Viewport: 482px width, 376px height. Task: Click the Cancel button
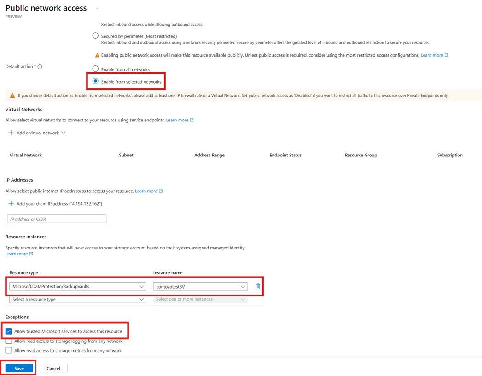point(53,368)
